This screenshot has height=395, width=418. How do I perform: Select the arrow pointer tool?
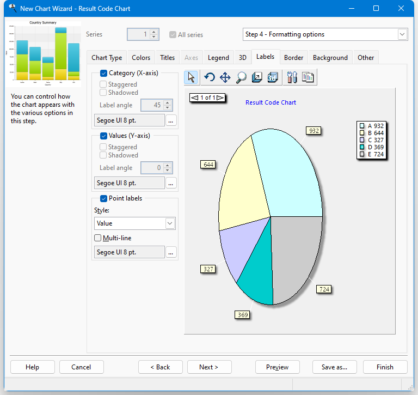(191, 77)
